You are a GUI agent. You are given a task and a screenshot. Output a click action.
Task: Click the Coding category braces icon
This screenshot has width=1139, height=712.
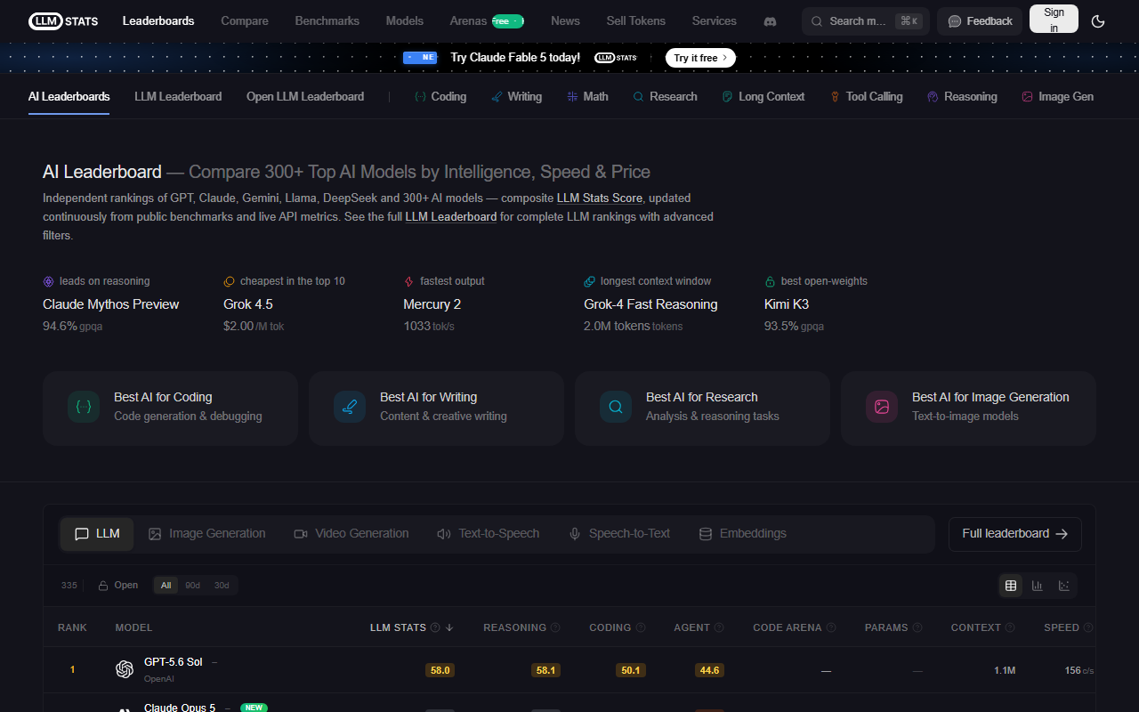(420, 96)
